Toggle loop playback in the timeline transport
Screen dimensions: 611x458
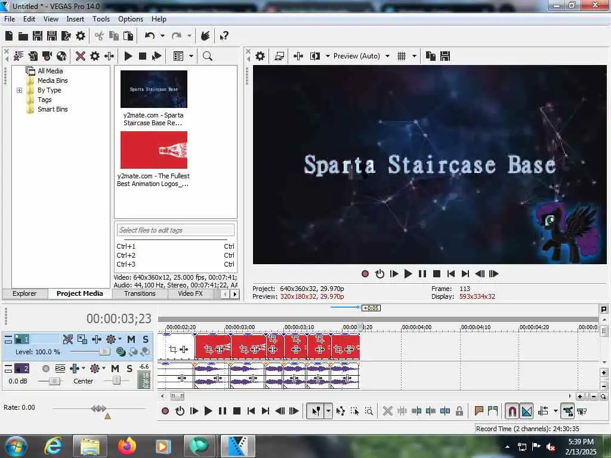click(180, 411)
